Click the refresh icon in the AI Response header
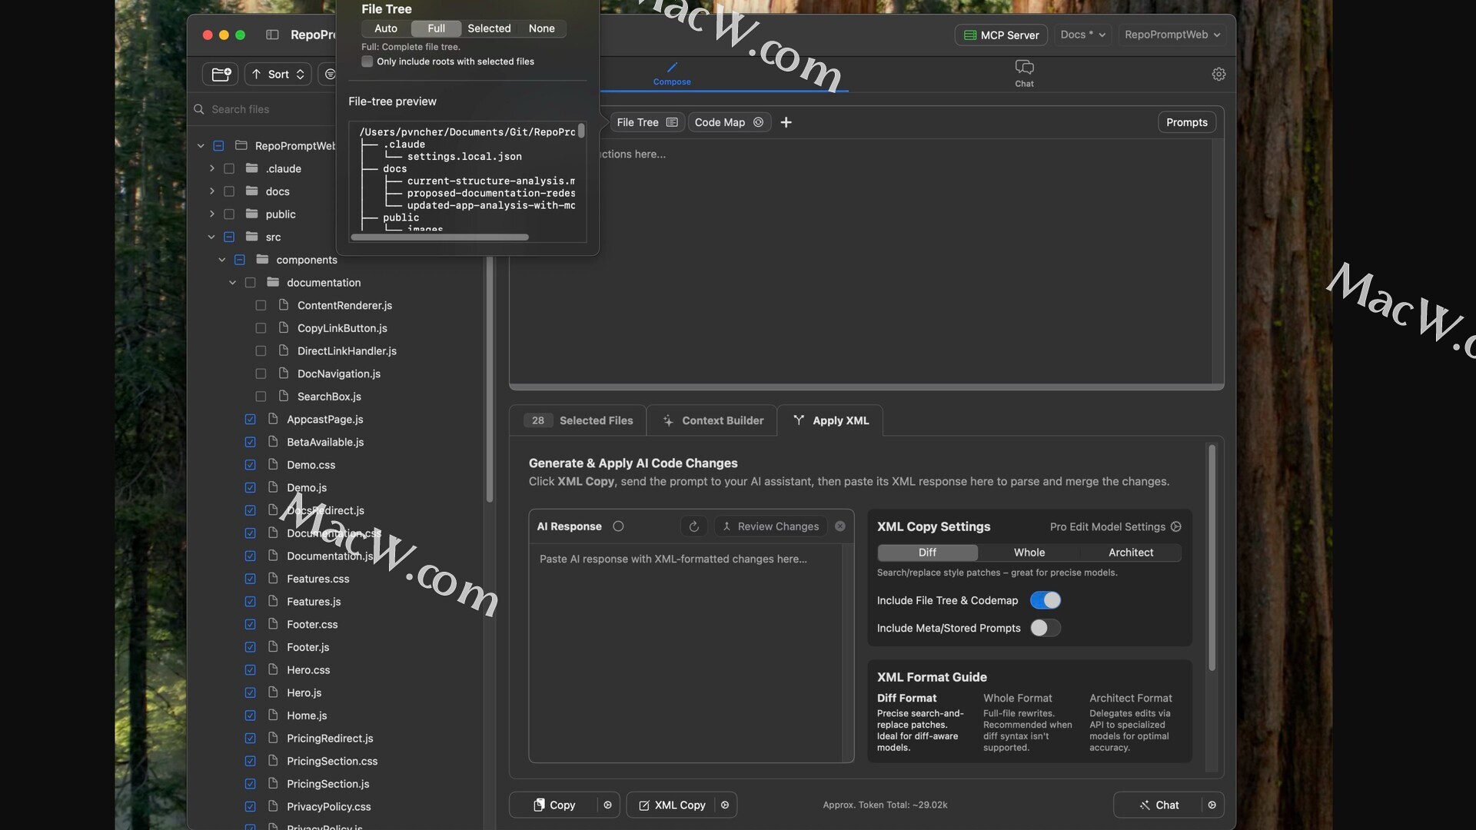This screenshot has width=1476, height=830. (693, 526)
